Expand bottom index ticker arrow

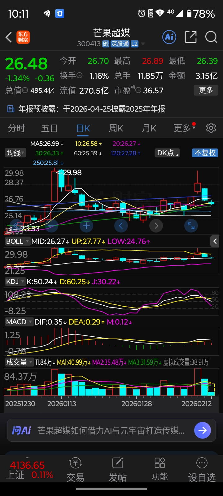(27, 458)
